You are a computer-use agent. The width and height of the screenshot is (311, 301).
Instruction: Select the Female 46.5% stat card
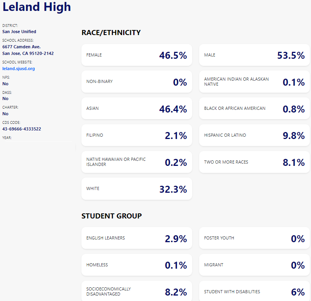(x=136, y=55)
